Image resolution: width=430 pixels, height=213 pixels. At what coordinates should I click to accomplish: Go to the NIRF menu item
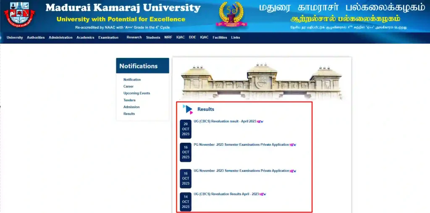(x=168, y=37)
